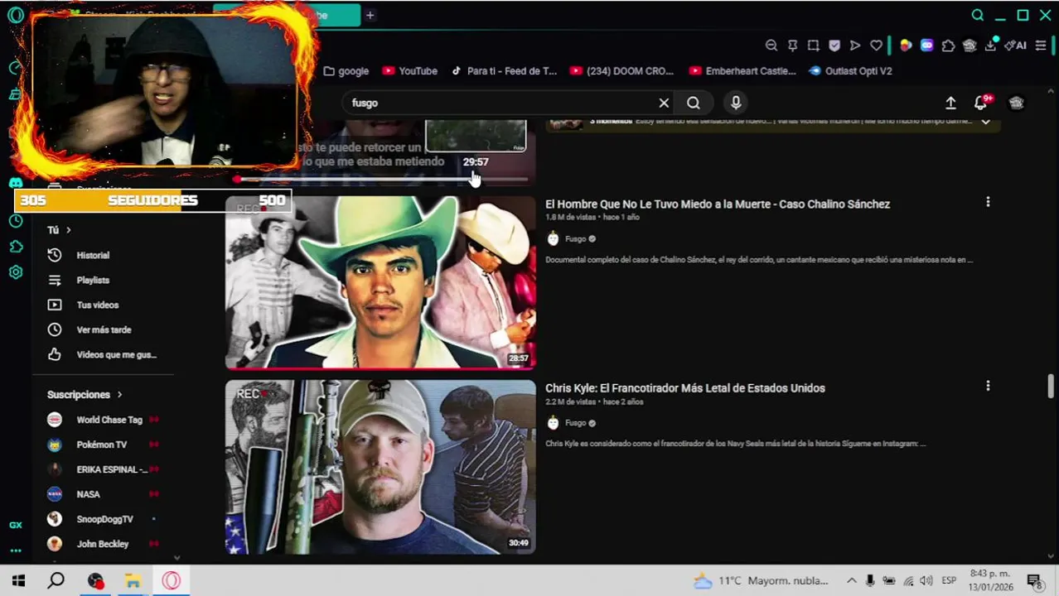
Task: Open Opera sidebar Settings gear
Action: (x=15, y=272)
